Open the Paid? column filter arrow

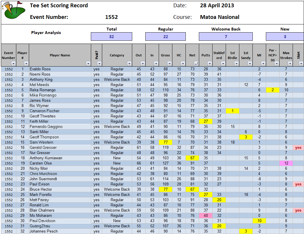click(99, 63)
